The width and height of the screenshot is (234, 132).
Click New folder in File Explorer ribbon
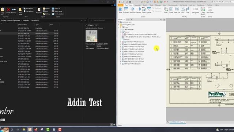[20, 11]
